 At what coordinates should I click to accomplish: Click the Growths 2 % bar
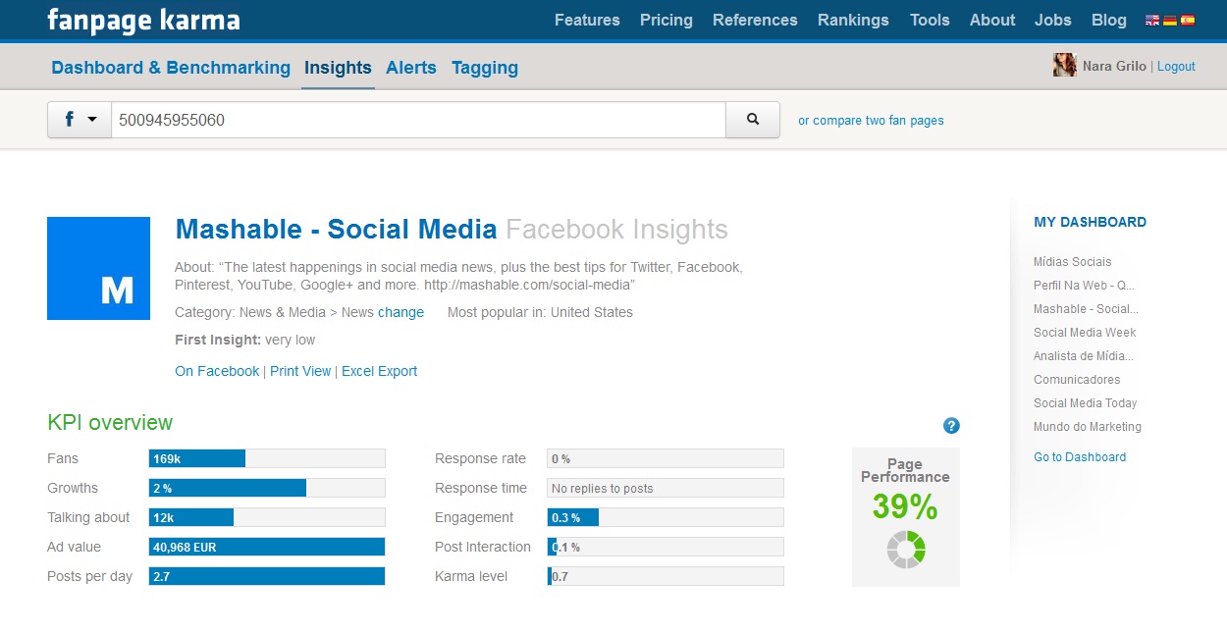click(267, 488)
